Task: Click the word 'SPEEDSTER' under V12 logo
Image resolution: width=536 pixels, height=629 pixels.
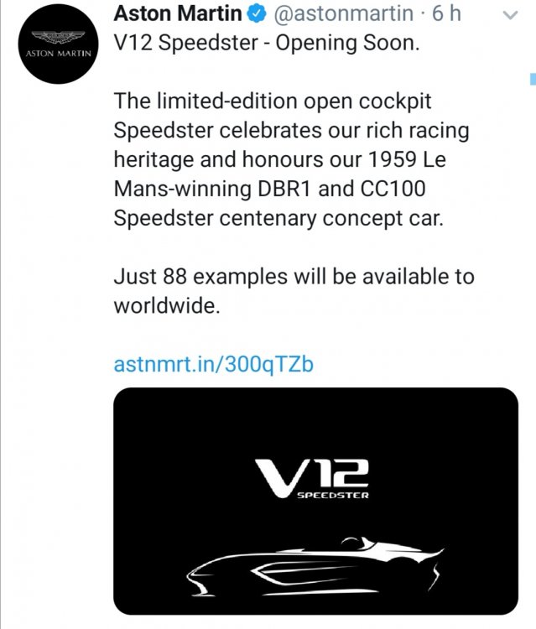Action: 333,495
